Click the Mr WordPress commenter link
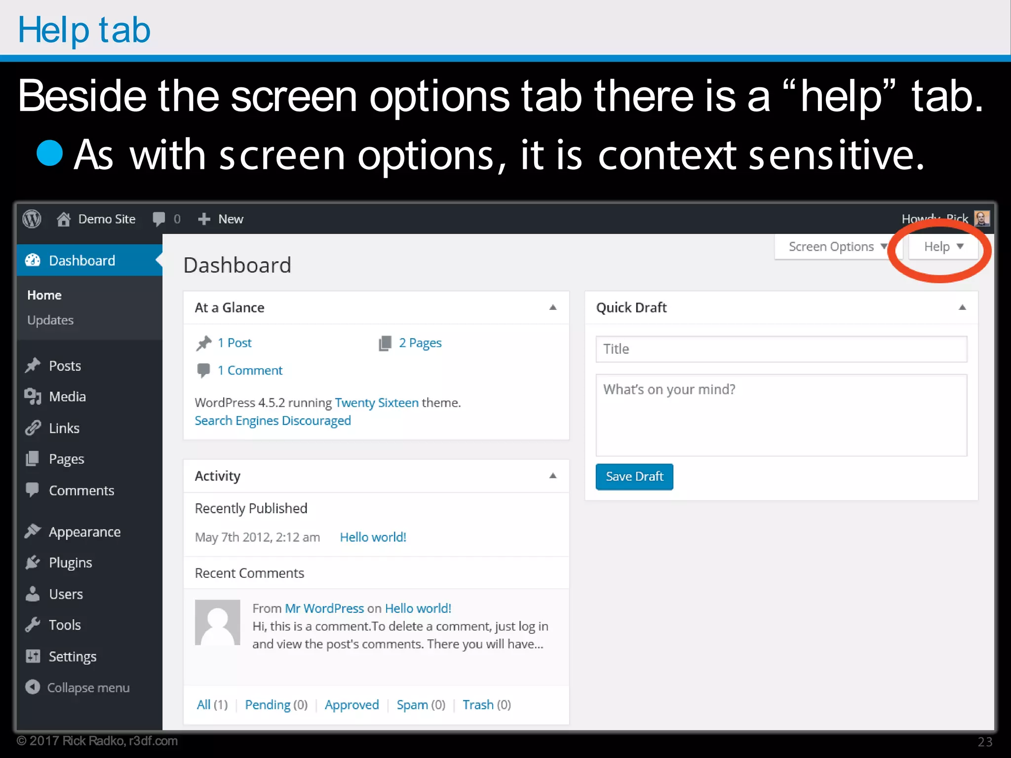Image resolution: width=1011 pixels, height=758 pixels. point(324,608)
